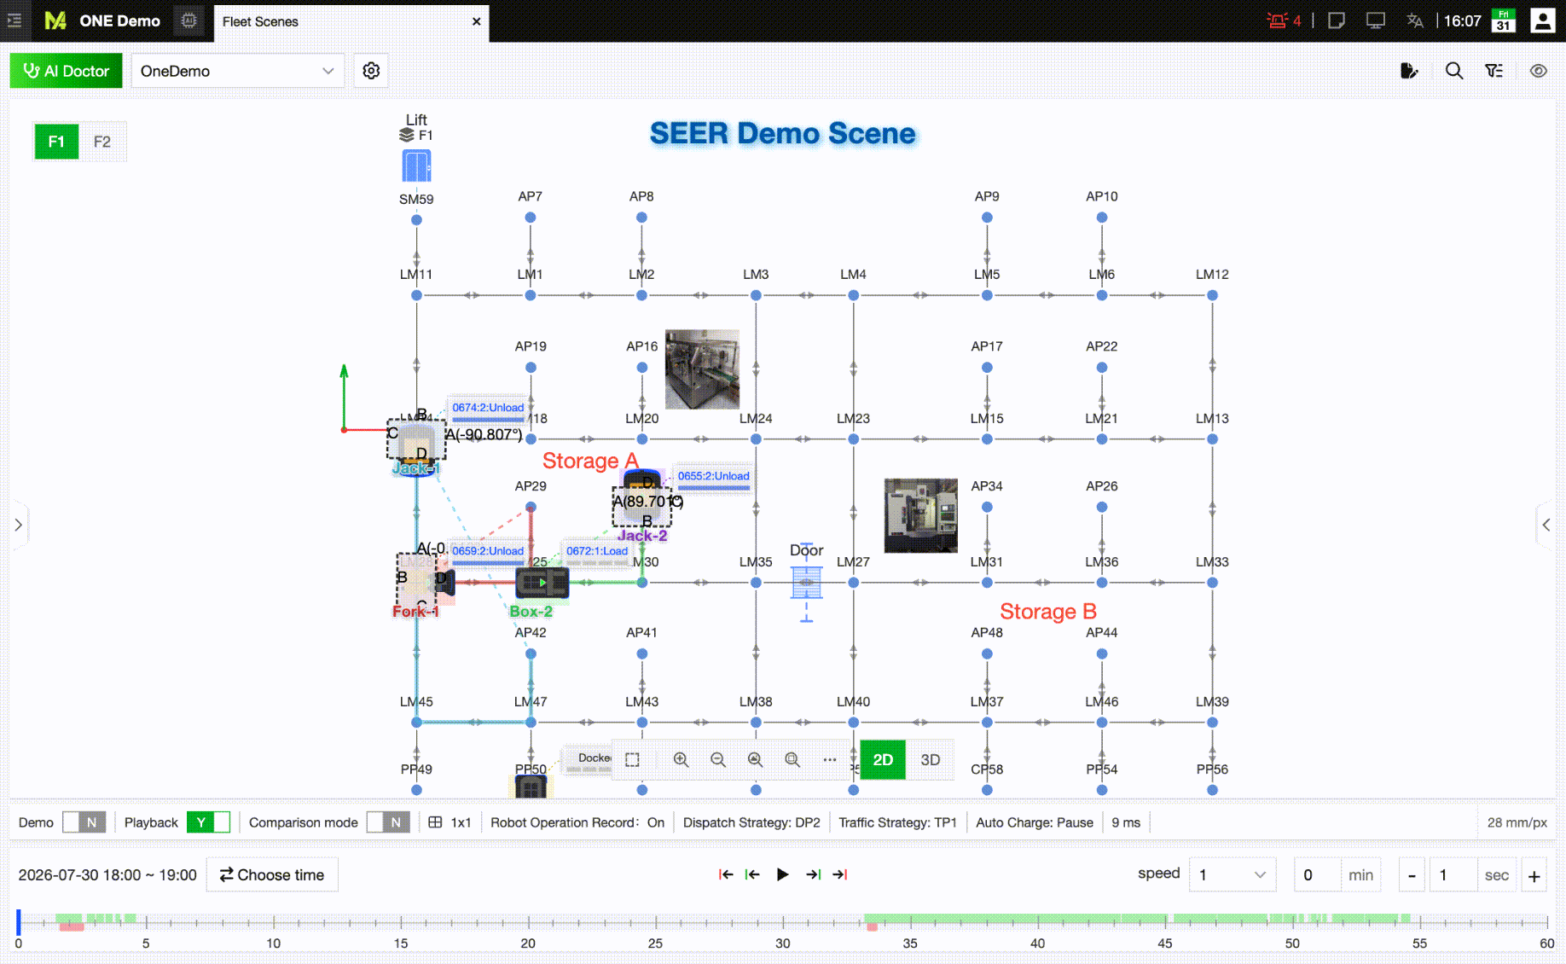Click Dispatch Strategy: DP2 status
1566x964 pixels.
751,822
